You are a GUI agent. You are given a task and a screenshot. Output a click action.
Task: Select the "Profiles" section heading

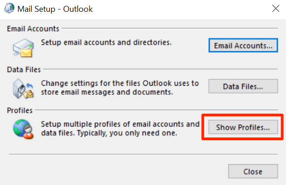click(20, 110)
